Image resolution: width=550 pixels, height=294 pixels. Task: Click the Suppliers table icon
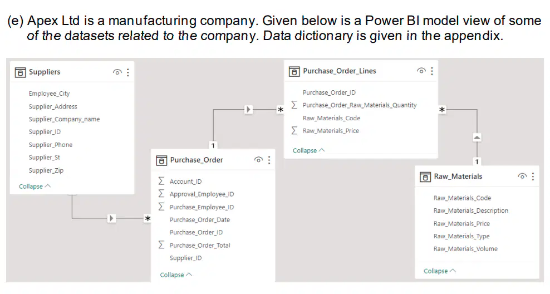click(21, 72)
